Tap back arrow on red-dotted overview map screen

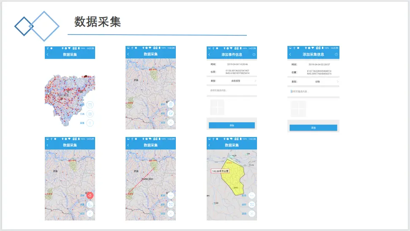coord(47,54)
